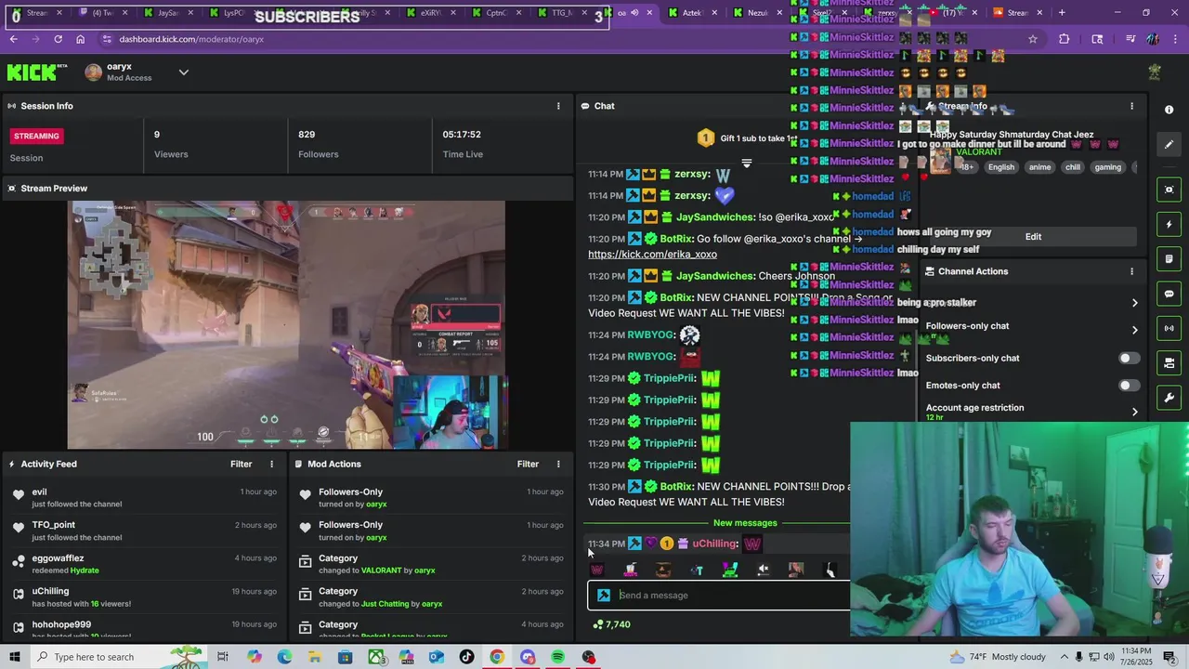The height and width of the screenshot is (669, 1189).
Task: Insert the pink W emote from quick bar
Action: [x=597, y=570]
